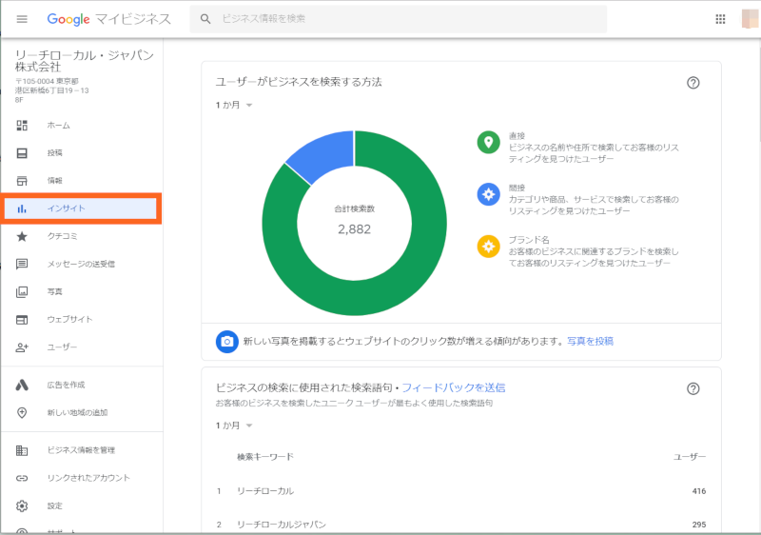
Task: Select 広告を作成 in the sidebar
Action: (82, 385)
